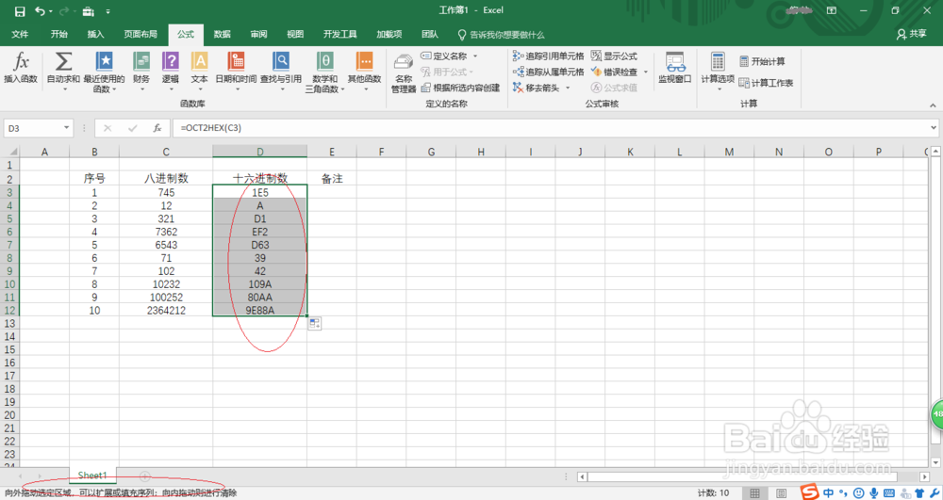The height and width of the screenshot is (500, 943).
Task: Expand the formula bar chevron
Action: 934,127
